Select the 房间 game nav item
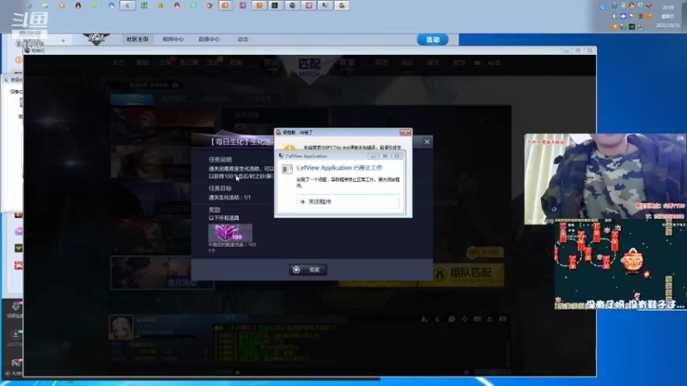 pyautogui.click(x=271, y=65)
